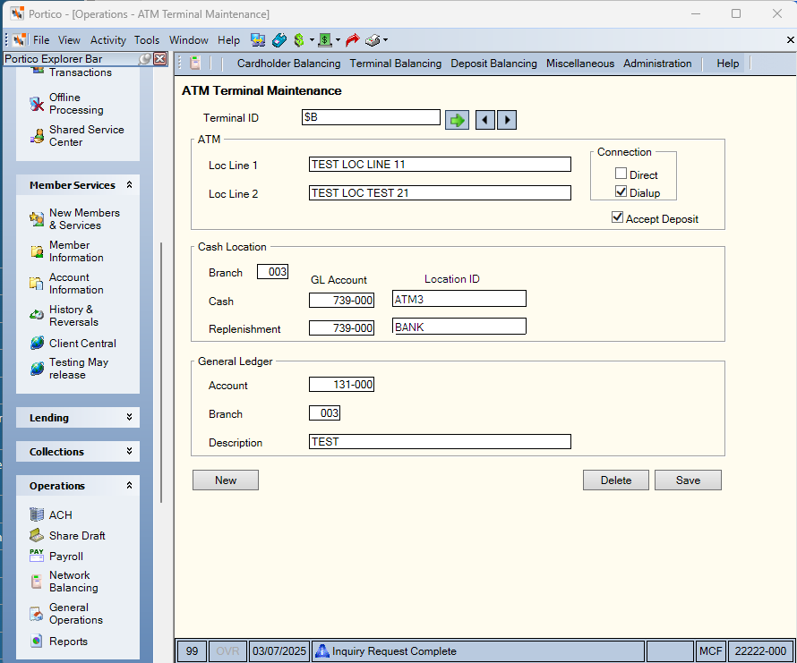Click the clipboard icon beside Cardholder Balancing
Image resolution: width=797 pixels, height=663 pixels.
195,63
